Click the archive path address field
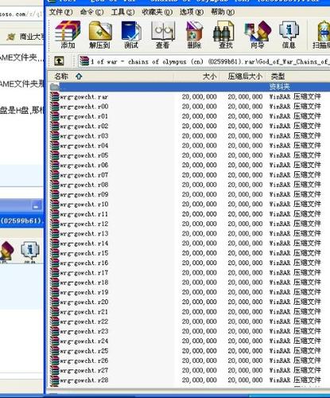This screenshot has height=398, width=330. pyautogui.click(x=204, y=61)
